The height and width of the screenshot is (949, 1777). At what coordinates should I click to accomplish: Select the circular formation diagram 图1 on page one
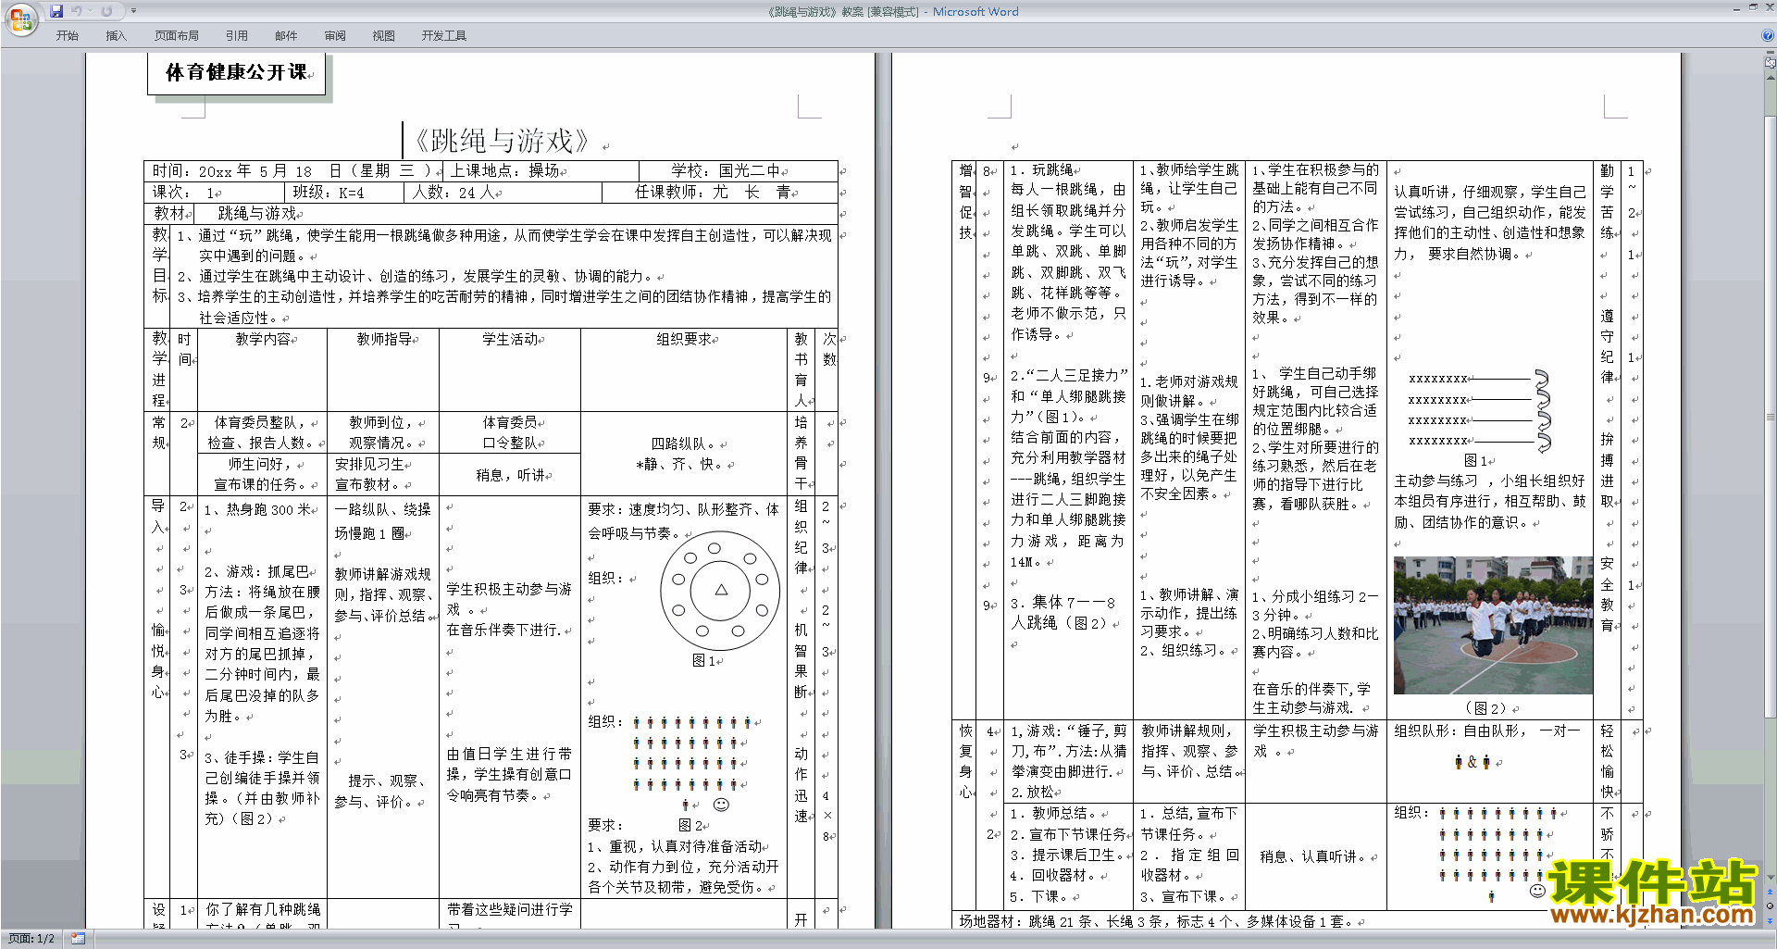tap(720, 591)
